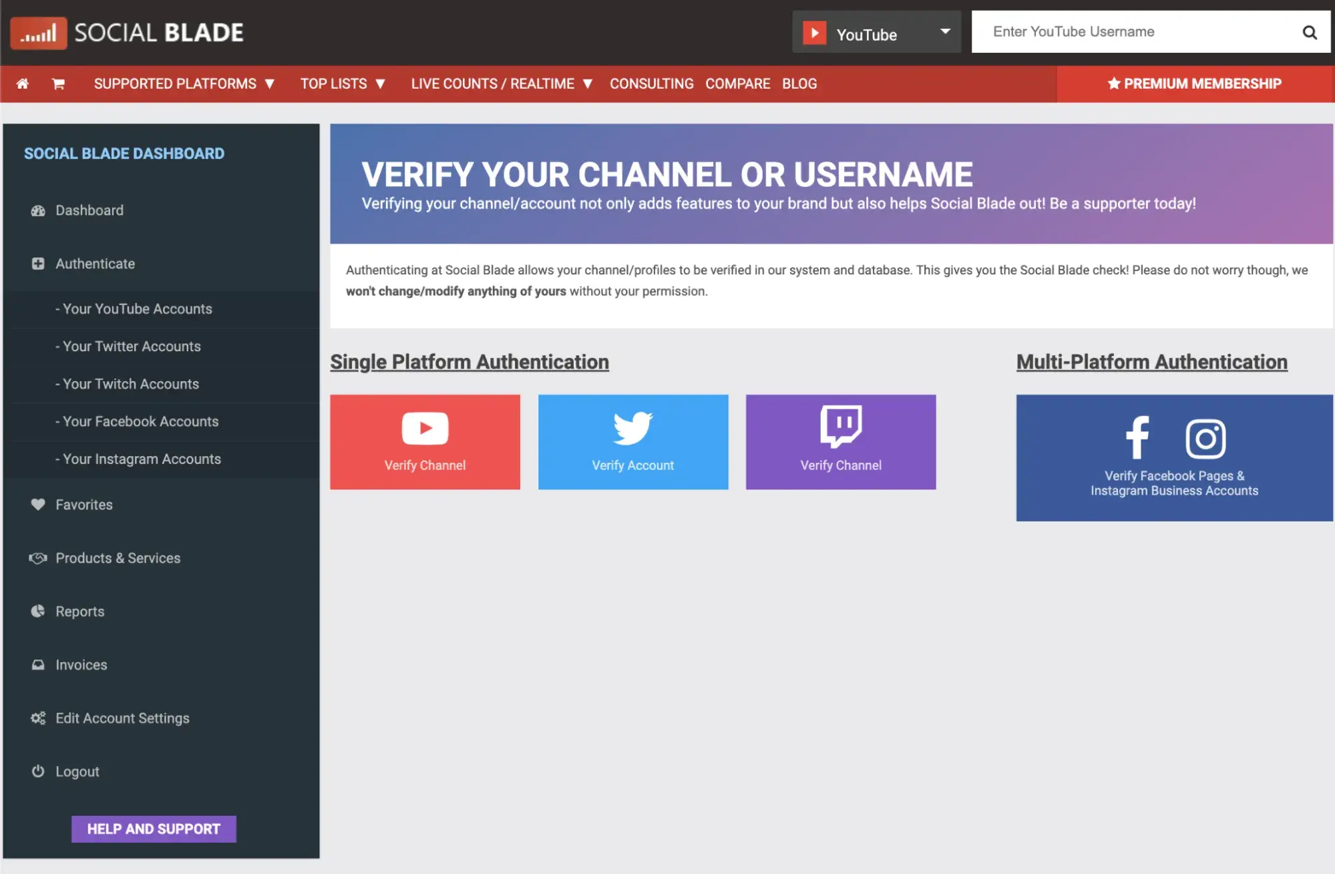Click the Reports pie chart icon
The image size is (1335, 874).
click(x=38, y=611)
